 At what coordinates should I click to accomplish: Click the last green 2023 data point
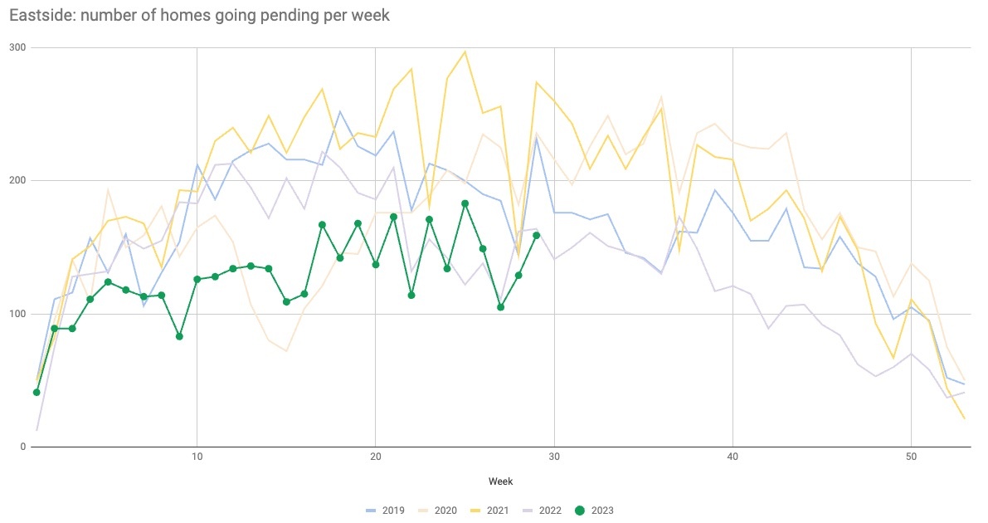[x=537, y=235]
